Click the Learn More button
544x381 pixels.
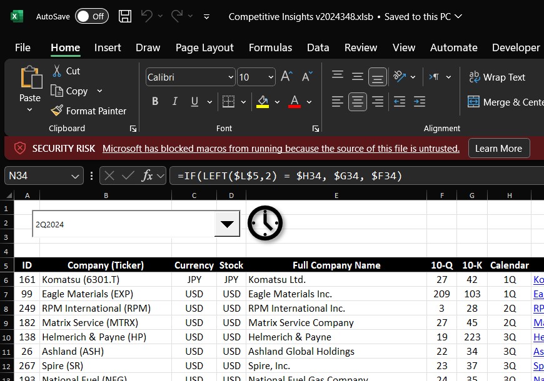[x=498, y=149]
